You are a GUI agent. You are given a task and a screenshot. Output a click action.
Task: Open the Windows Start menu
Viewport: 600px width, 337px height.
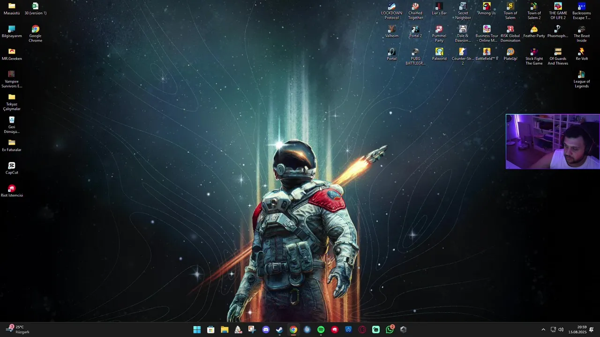(x=197, y=330)
